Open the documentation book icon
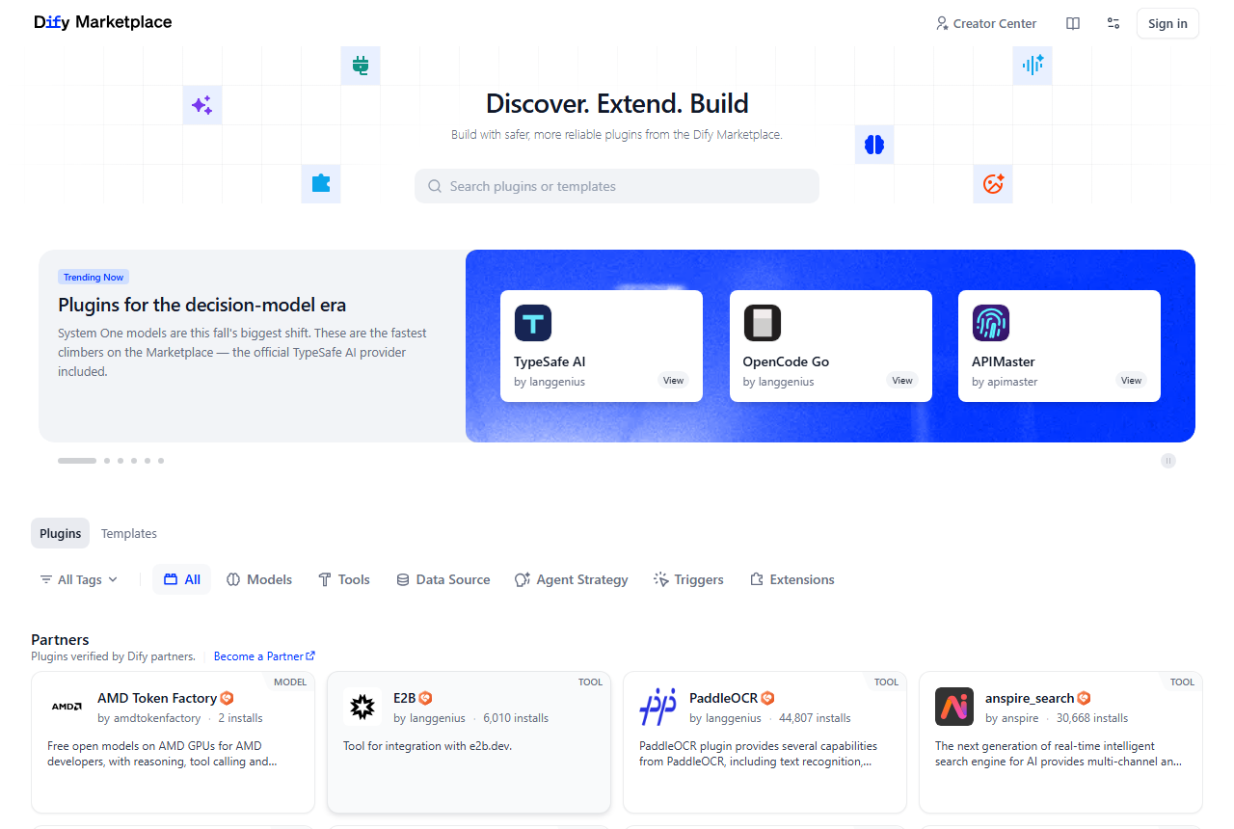The width and height of the screenshot is (1234, 829). (1073, 23)
